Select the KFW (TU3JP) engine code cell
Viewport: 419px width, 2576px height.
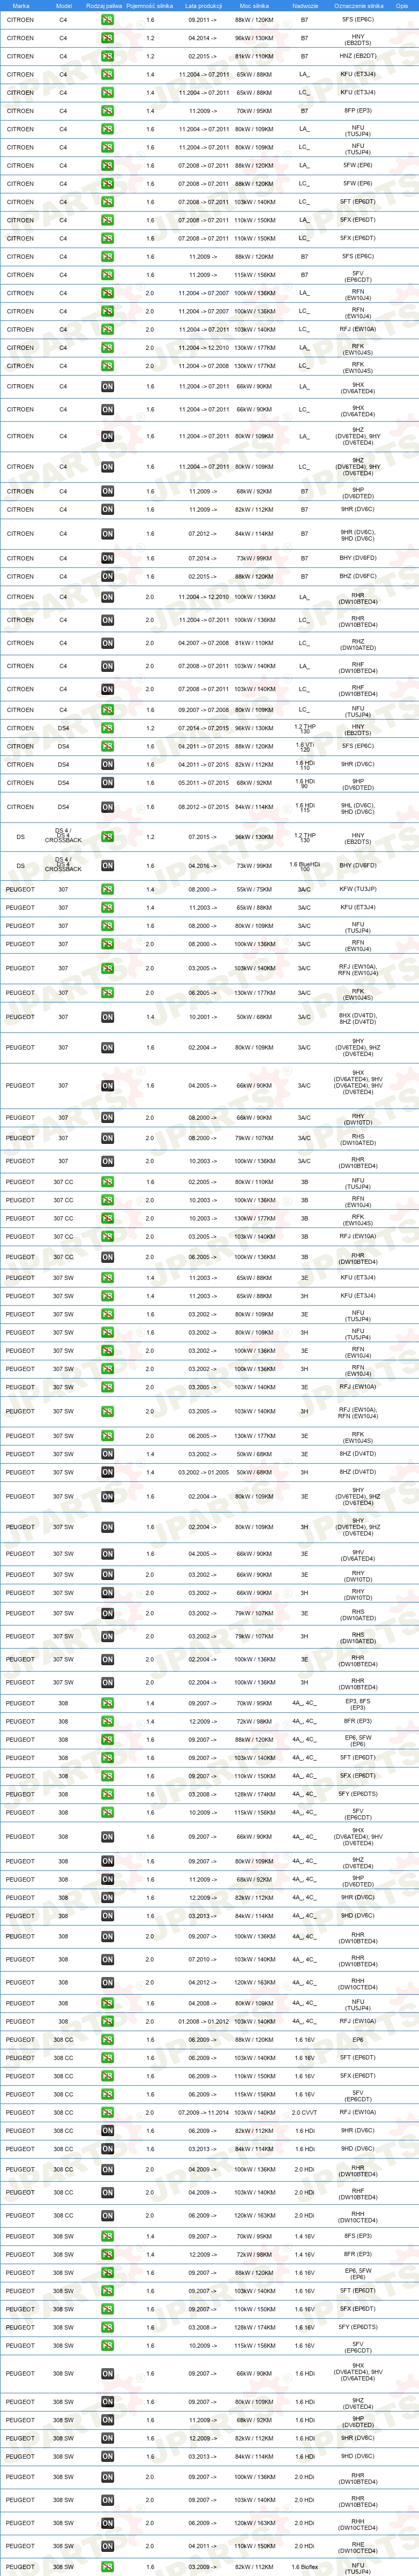pos(358,889)
